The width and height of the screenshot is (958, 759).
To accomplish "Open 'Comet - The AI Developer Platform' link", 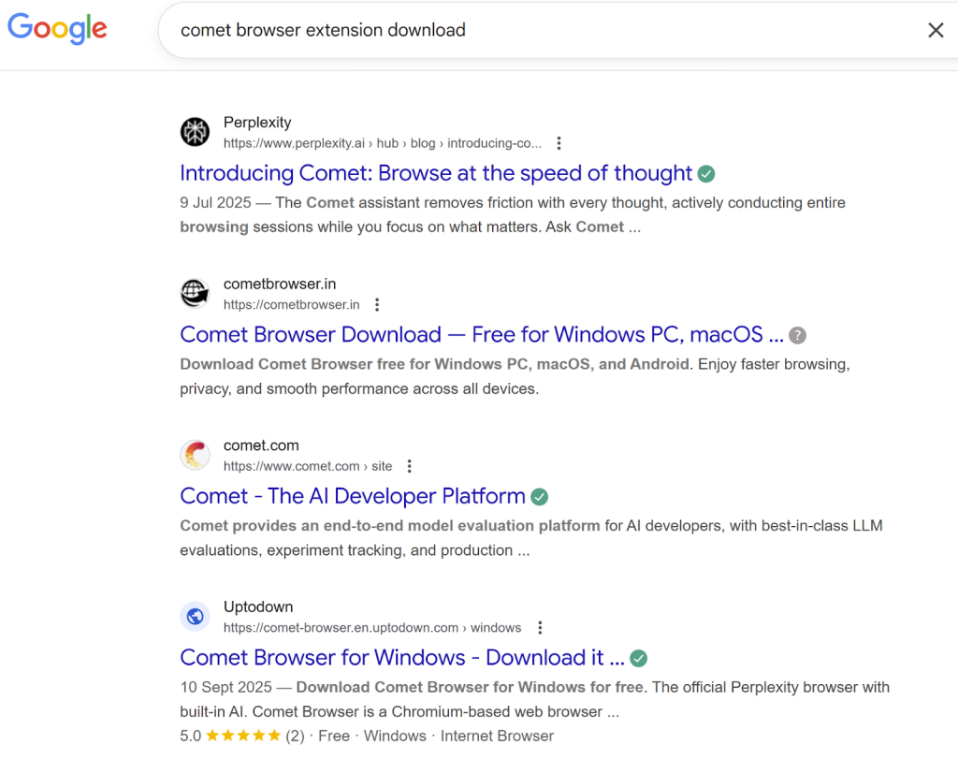I will [x=352, y=496].
